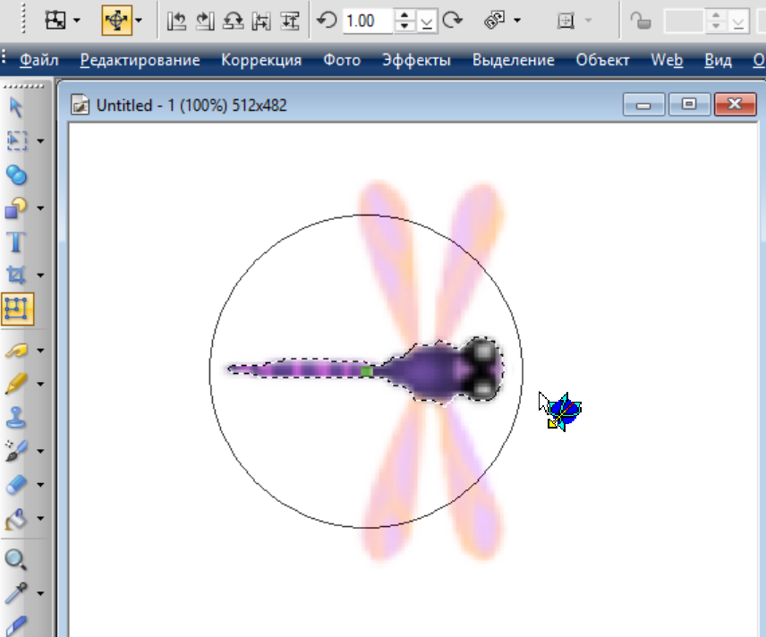Rotate left 90 degrees icon
766x637 pixels.
pos(176,21)
